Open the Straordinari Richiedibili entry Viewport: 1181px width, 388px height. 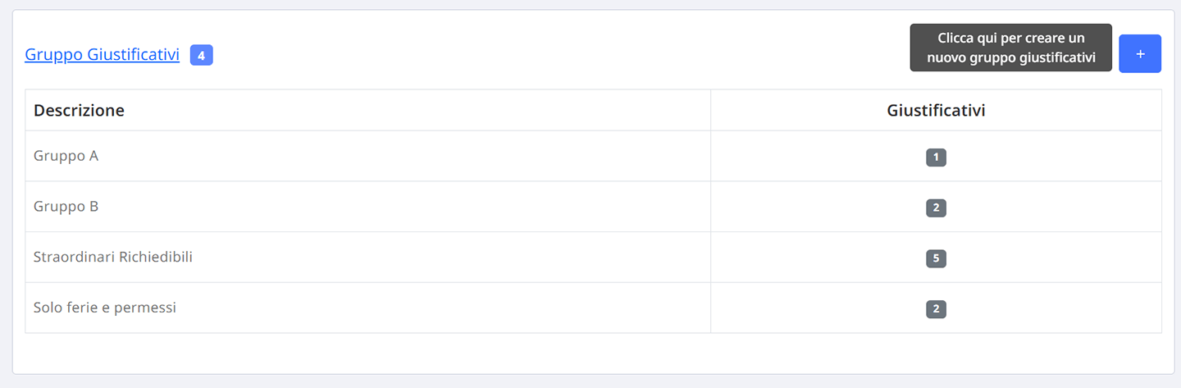tap(113, 257)
